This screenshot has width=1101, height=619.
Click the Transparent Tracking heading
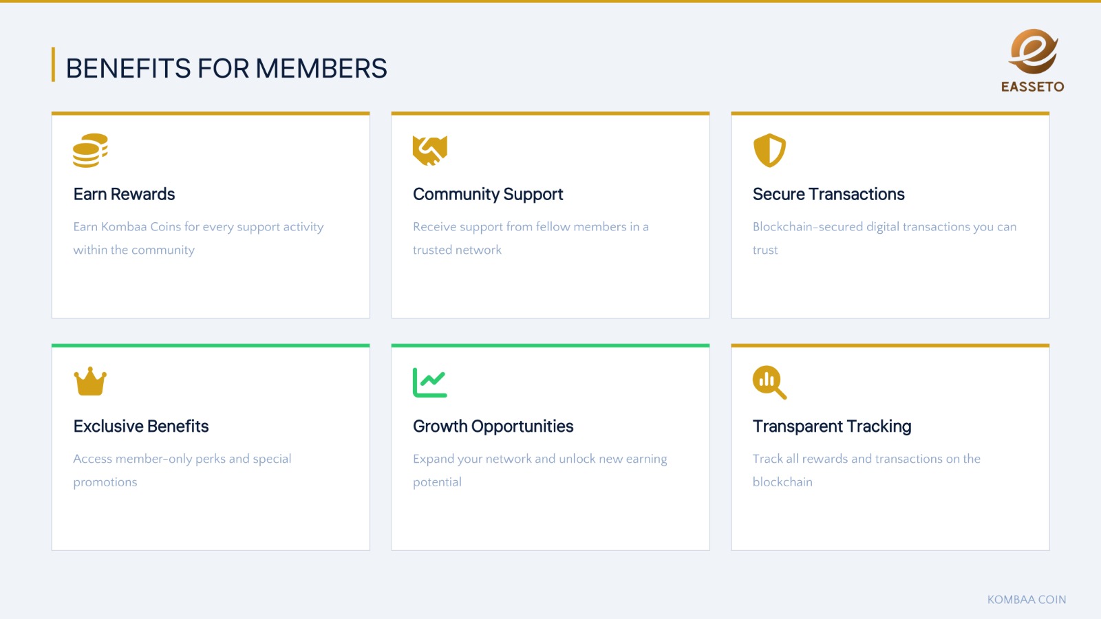click(832, 426)
